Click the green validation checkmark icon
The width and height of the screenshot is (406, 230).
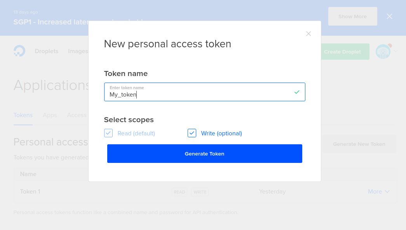(x=297, y=92)
